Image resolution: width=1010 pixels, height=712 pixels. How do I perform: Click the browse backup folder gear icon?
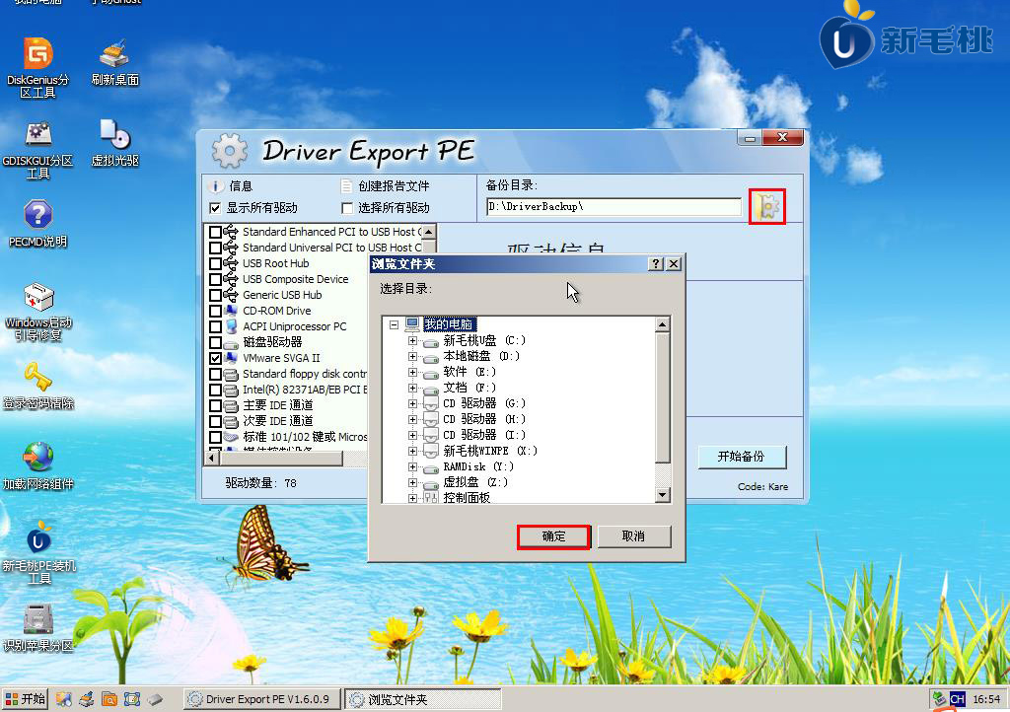[766, 207]
